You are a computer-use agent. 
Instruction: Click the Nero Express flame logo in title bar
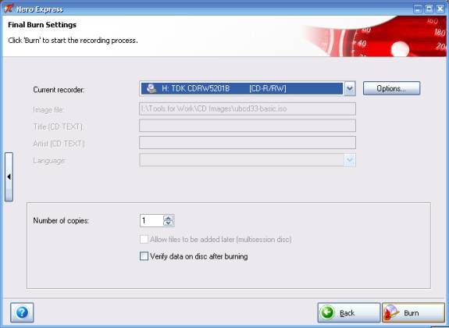(8, 9)
